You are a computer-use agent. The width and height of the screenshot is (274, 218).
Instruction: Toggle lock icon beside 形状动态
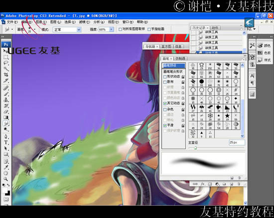(x=183, y=76)
